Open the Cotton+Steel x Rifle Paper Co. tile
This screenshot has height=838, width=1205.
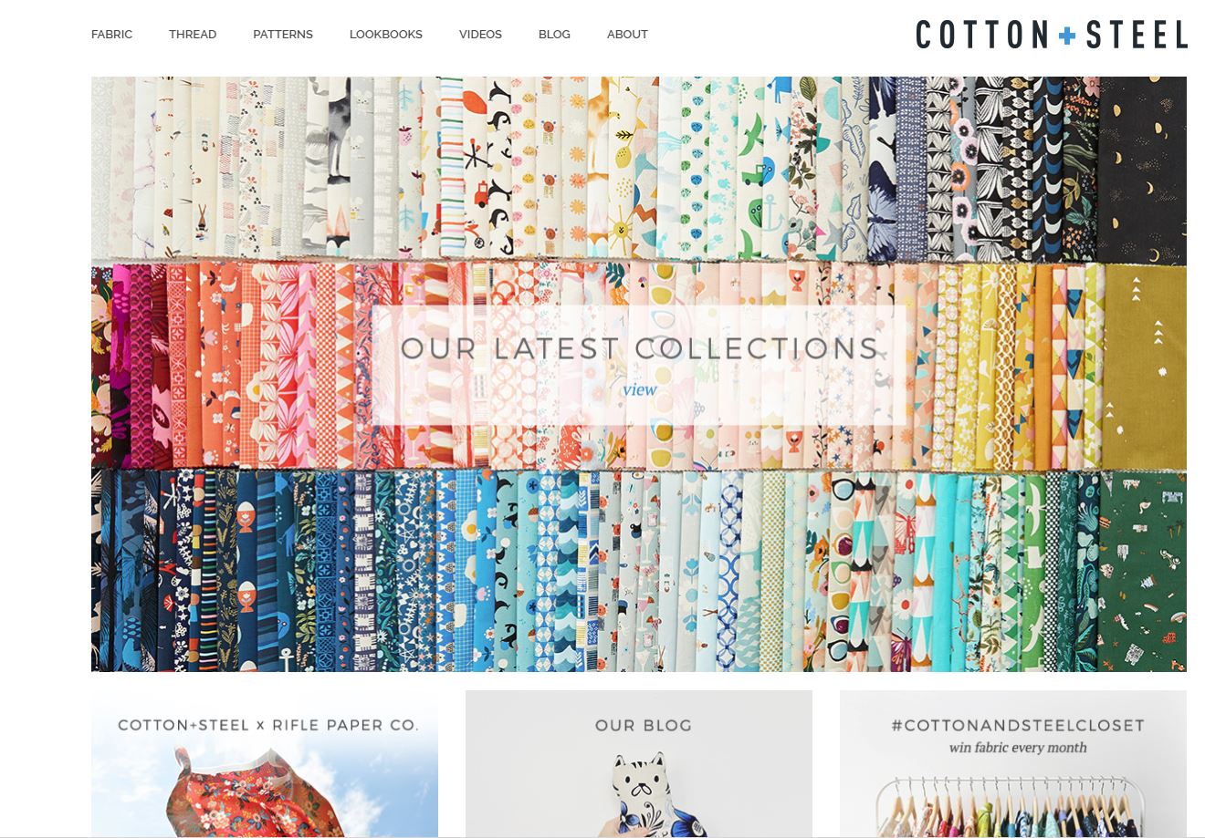coord(265,764)
